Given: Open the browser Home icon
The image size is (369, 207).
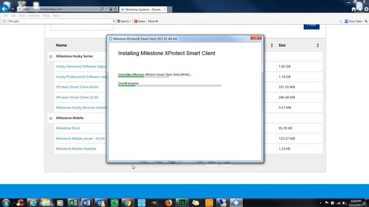Looking at the screenshot, I should click(353, 9).
